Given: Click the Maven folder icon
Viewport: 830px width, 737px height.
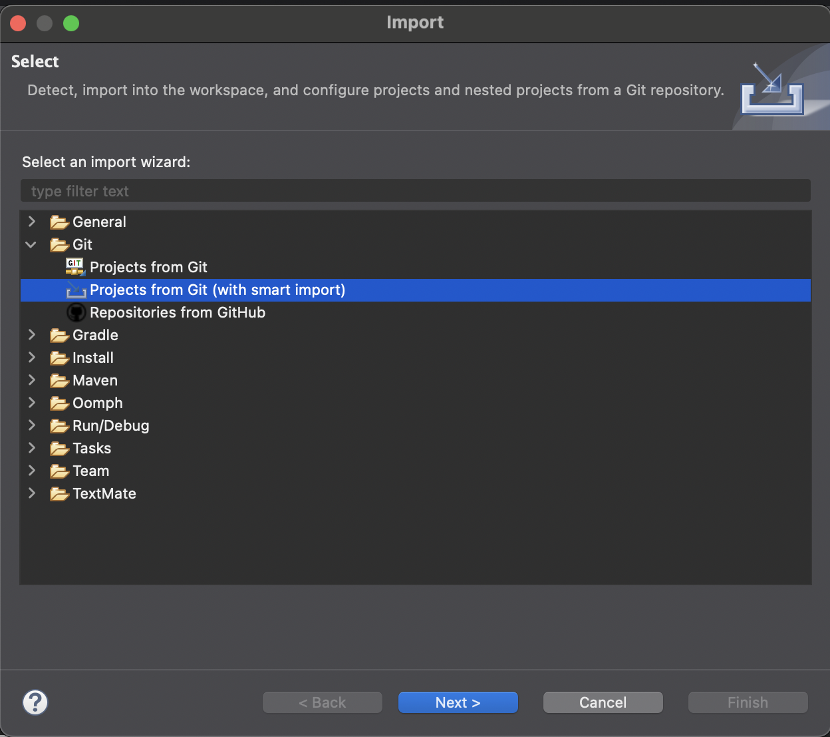Looking at the screenshot, I should tap(59, 381).
